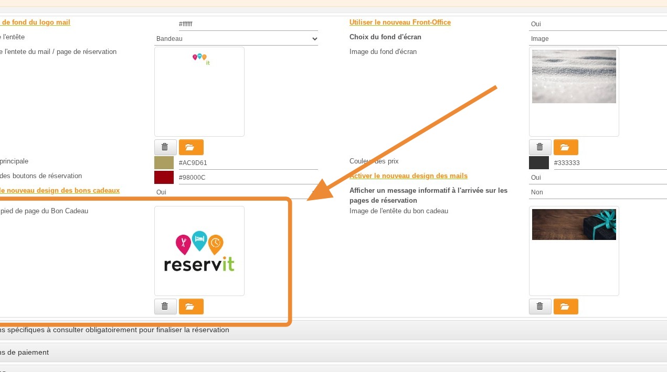Screen dimensions: 667x372
Task: Browse files for gift voucher footer image
Action: [x=191, y=307]
